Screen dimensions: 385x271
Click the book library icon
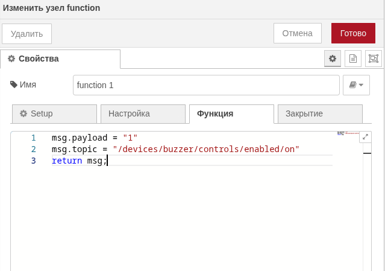353,85
